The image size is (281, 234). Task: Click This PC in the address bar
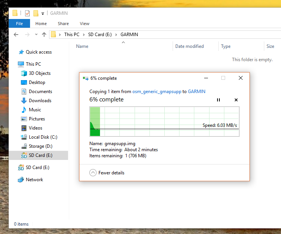(72, 34)
